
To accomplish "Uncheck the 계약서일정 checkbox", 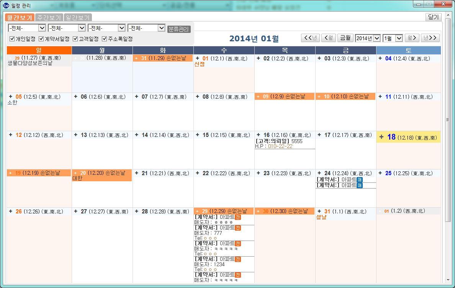I will (x=41, y=39).
